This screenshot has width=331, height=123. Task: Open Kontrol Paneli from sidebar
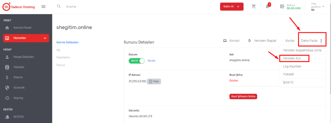[22, 28]
